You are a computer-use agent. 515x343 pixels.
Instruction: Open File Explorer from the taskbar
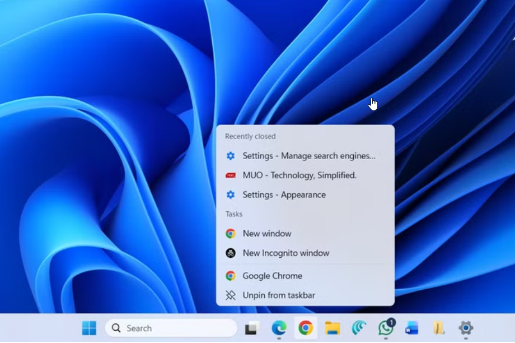333,328
